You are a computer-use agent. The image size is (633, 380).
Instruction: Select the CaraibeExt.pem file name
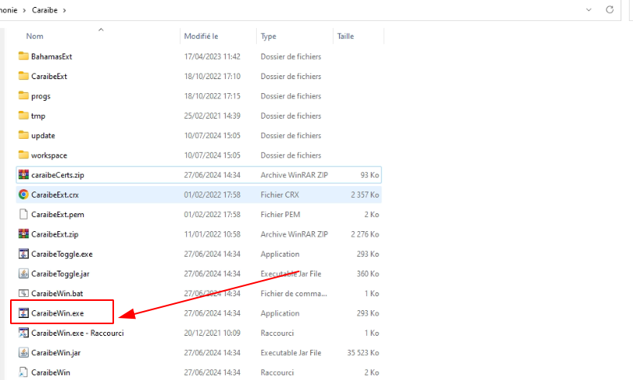point(57,215)
